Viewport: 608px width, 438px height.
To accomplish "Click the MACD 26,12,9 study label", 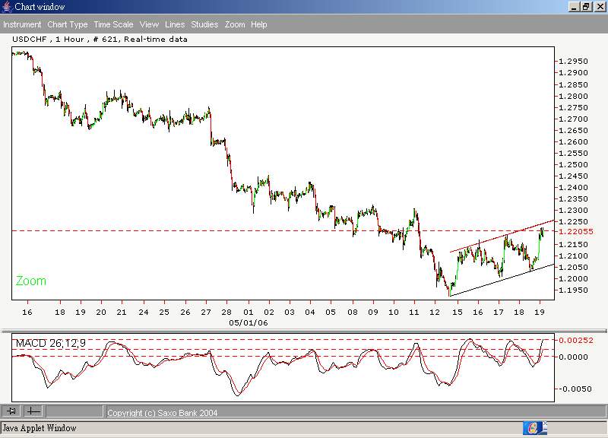I will click(x=51, y=344).
